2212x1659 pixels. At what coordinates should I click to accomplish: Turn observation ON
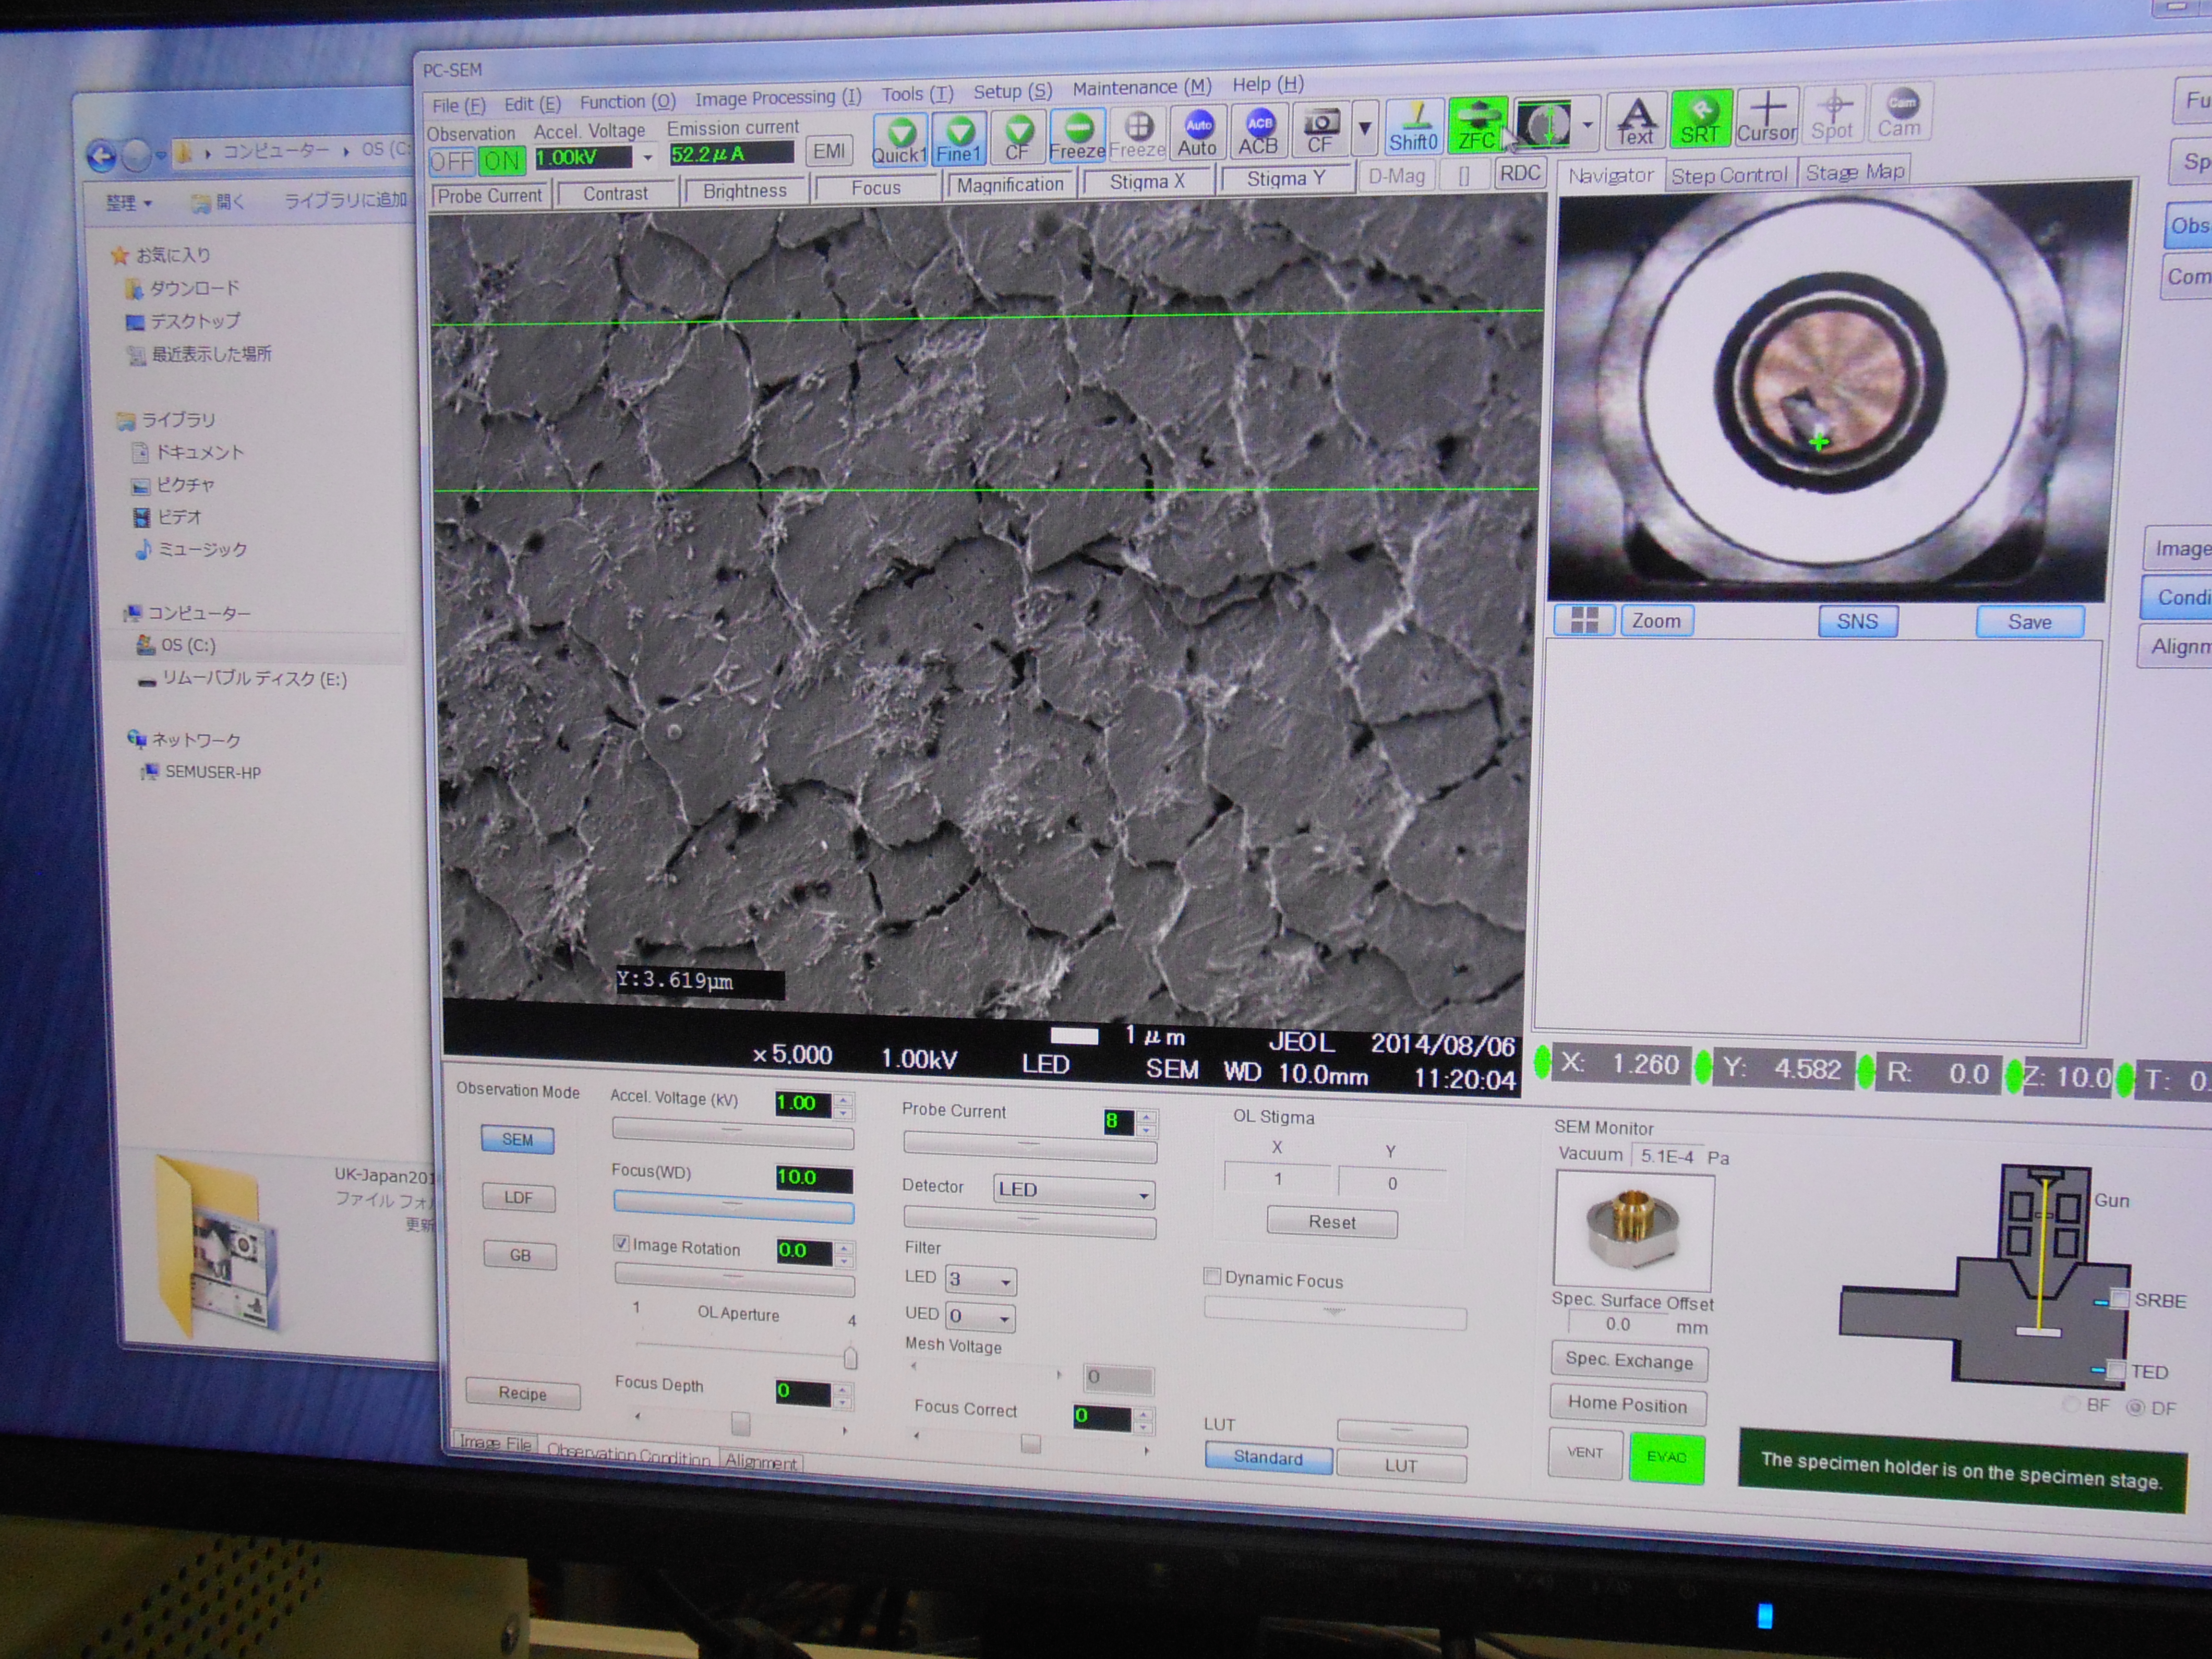(502, 161)
